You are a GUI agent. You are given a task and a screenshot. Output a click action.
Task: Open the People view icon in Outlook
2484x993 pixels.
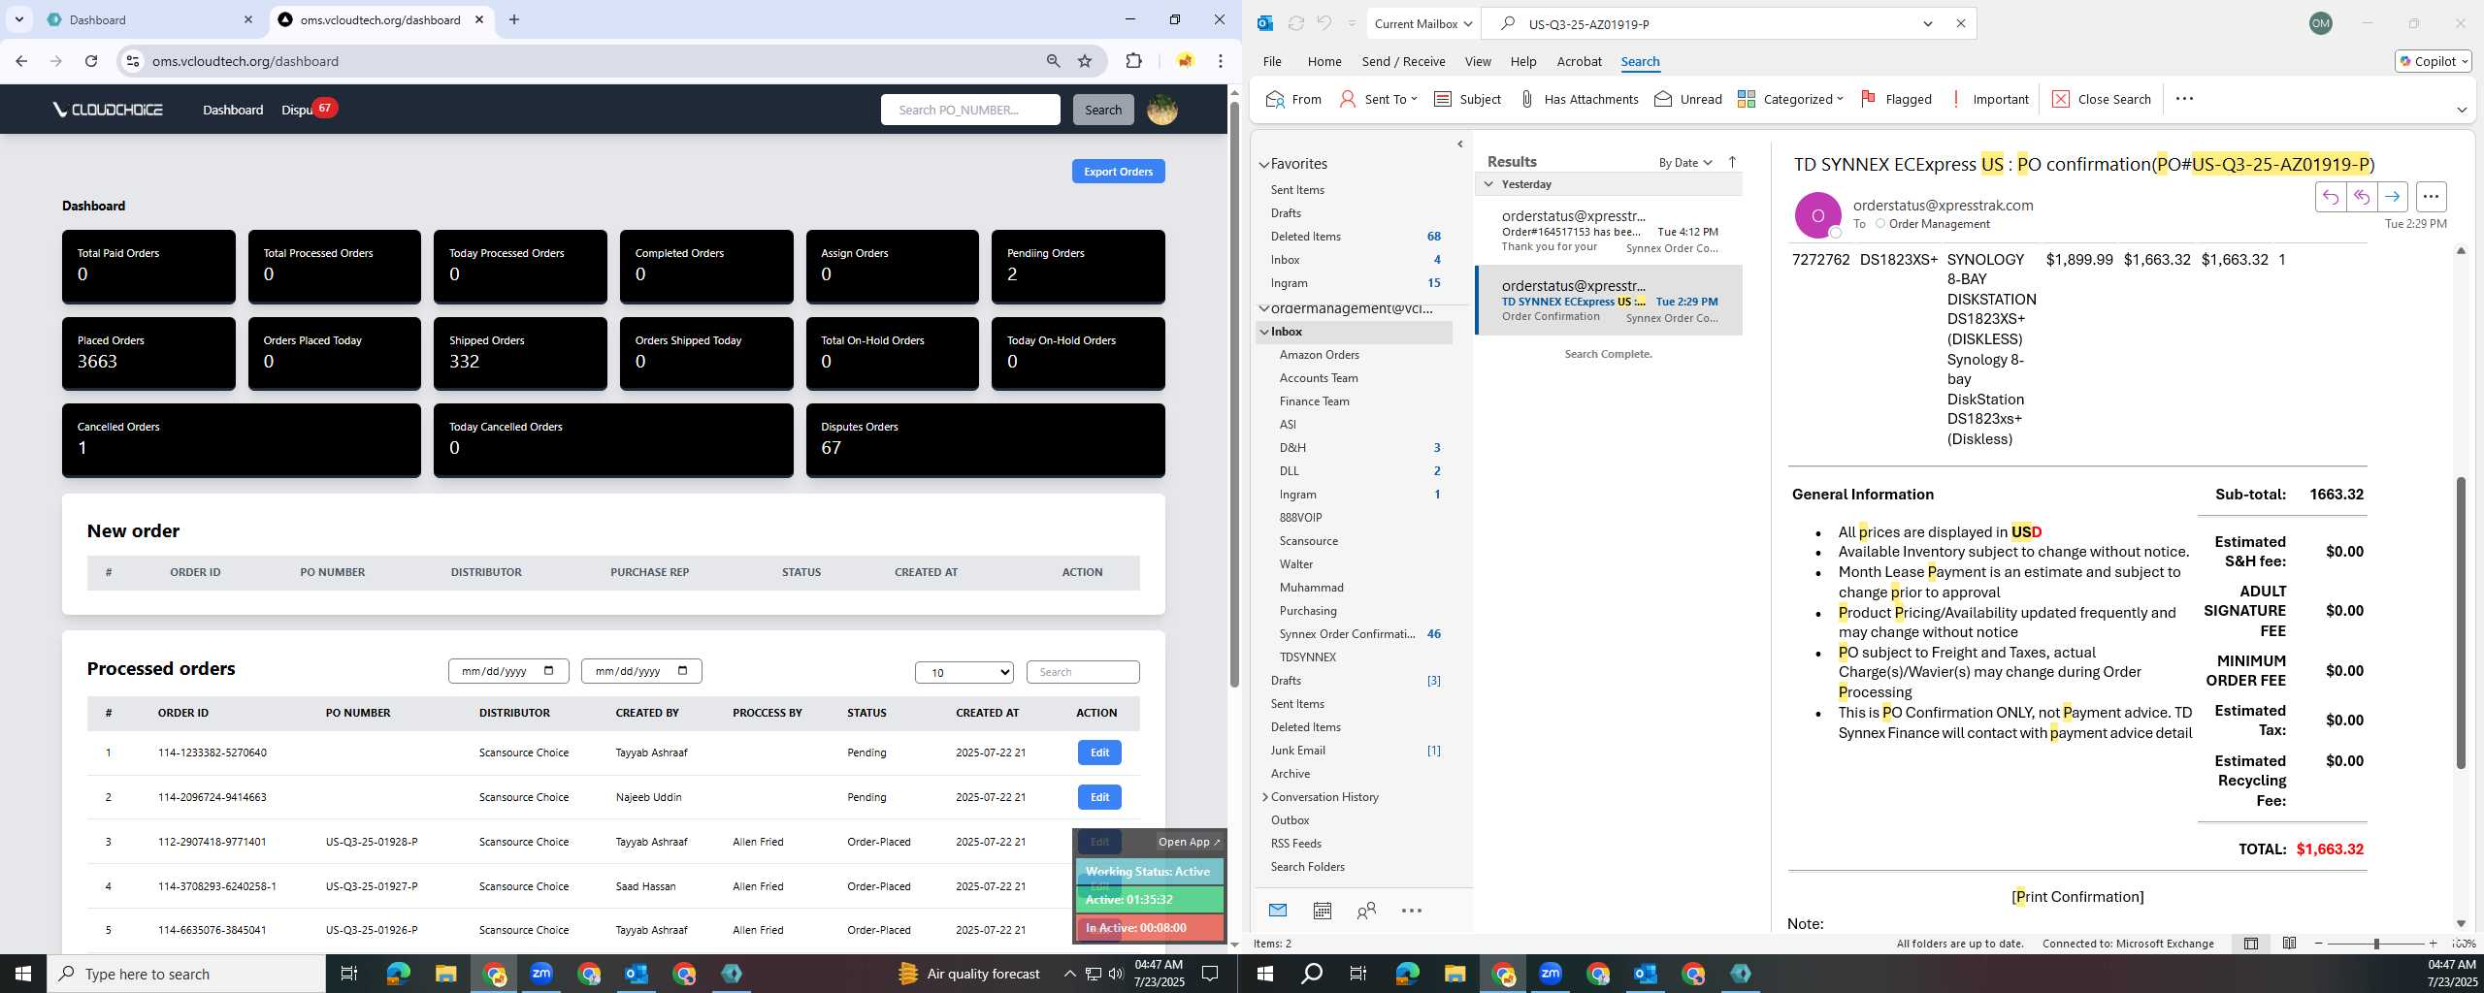point(1366,910)
